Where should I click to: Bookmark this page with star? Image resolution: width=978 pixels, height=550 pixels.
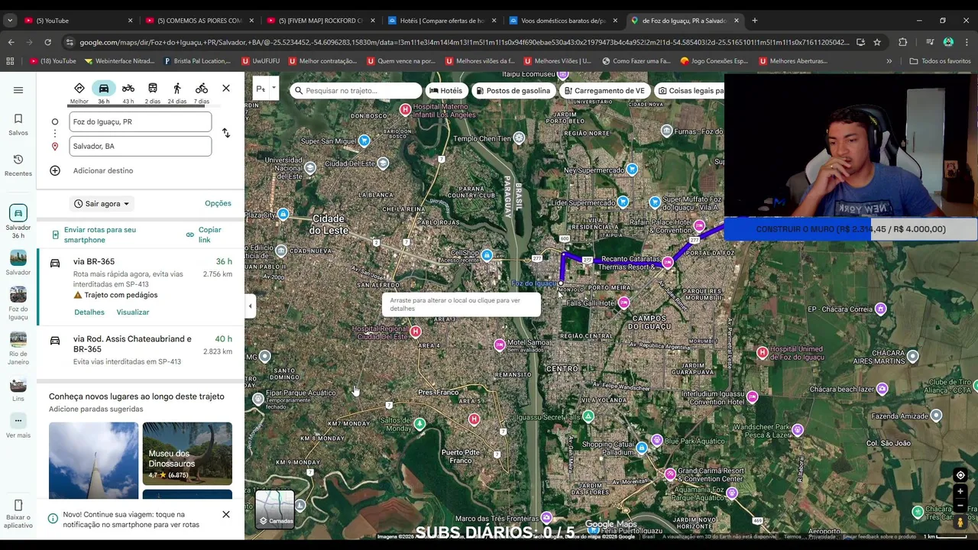877,42
